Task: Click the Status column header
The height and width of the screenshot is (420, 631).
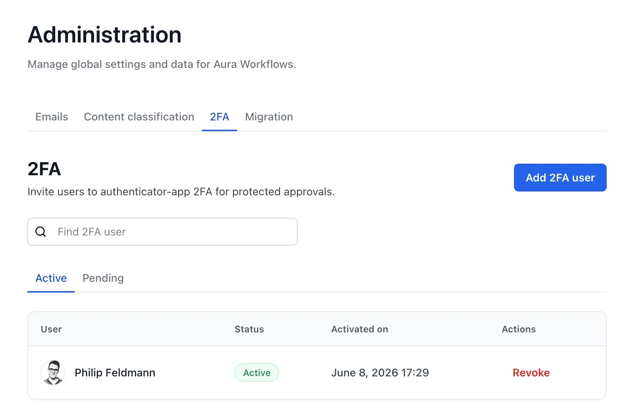Action: [249, 329]
